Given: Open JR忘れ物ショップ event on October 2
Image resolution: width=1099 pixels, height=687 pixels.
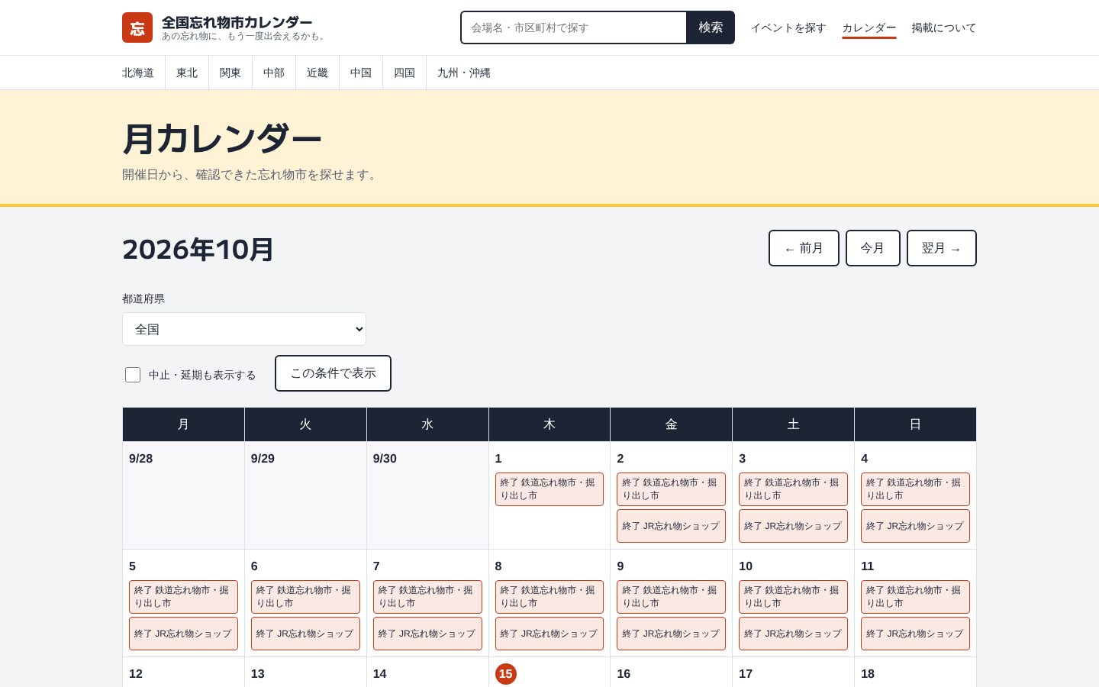Looking at the screenshot, I should click(671, 526).
